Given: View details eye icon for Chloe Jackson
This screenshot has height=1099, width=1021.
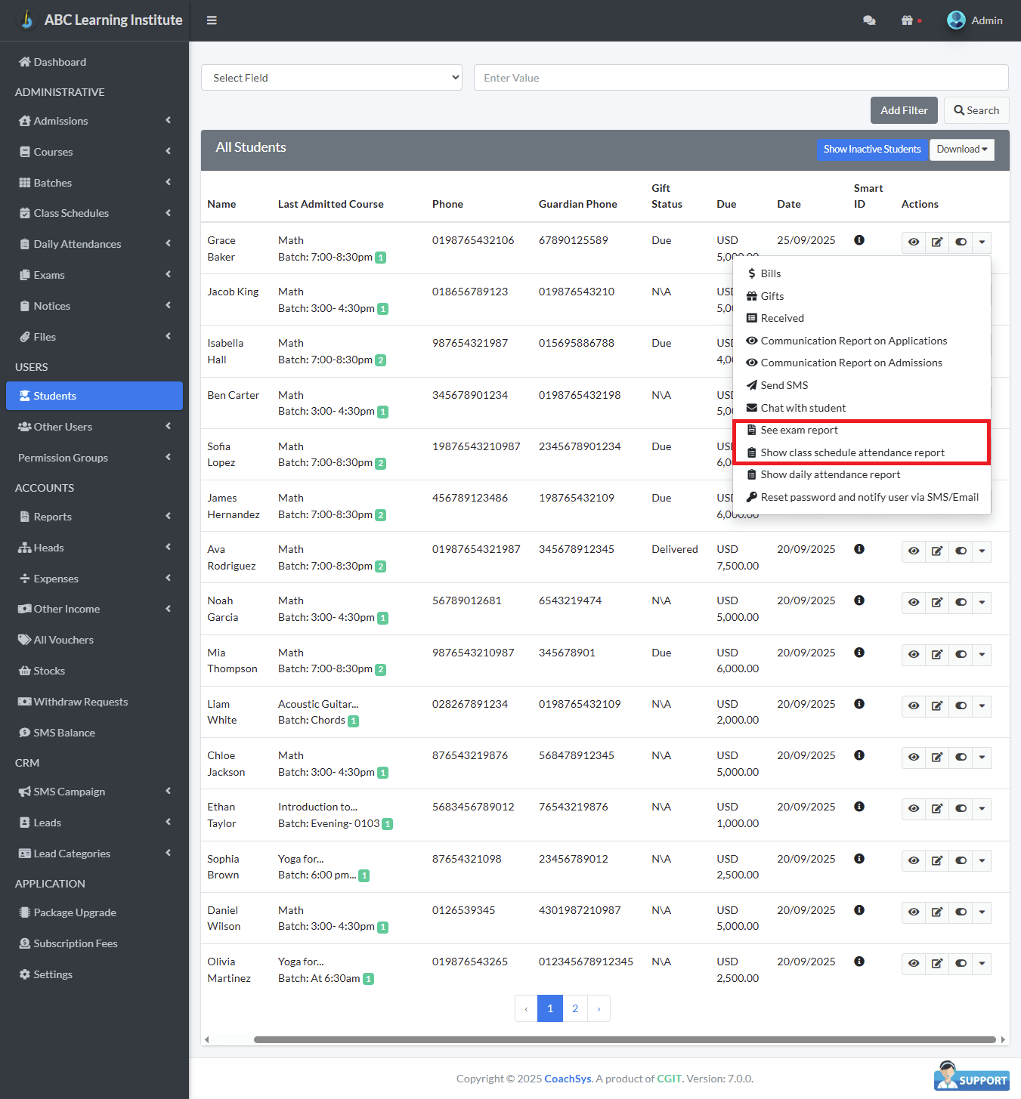Looking at the screenshot, I should coord(914,758).
